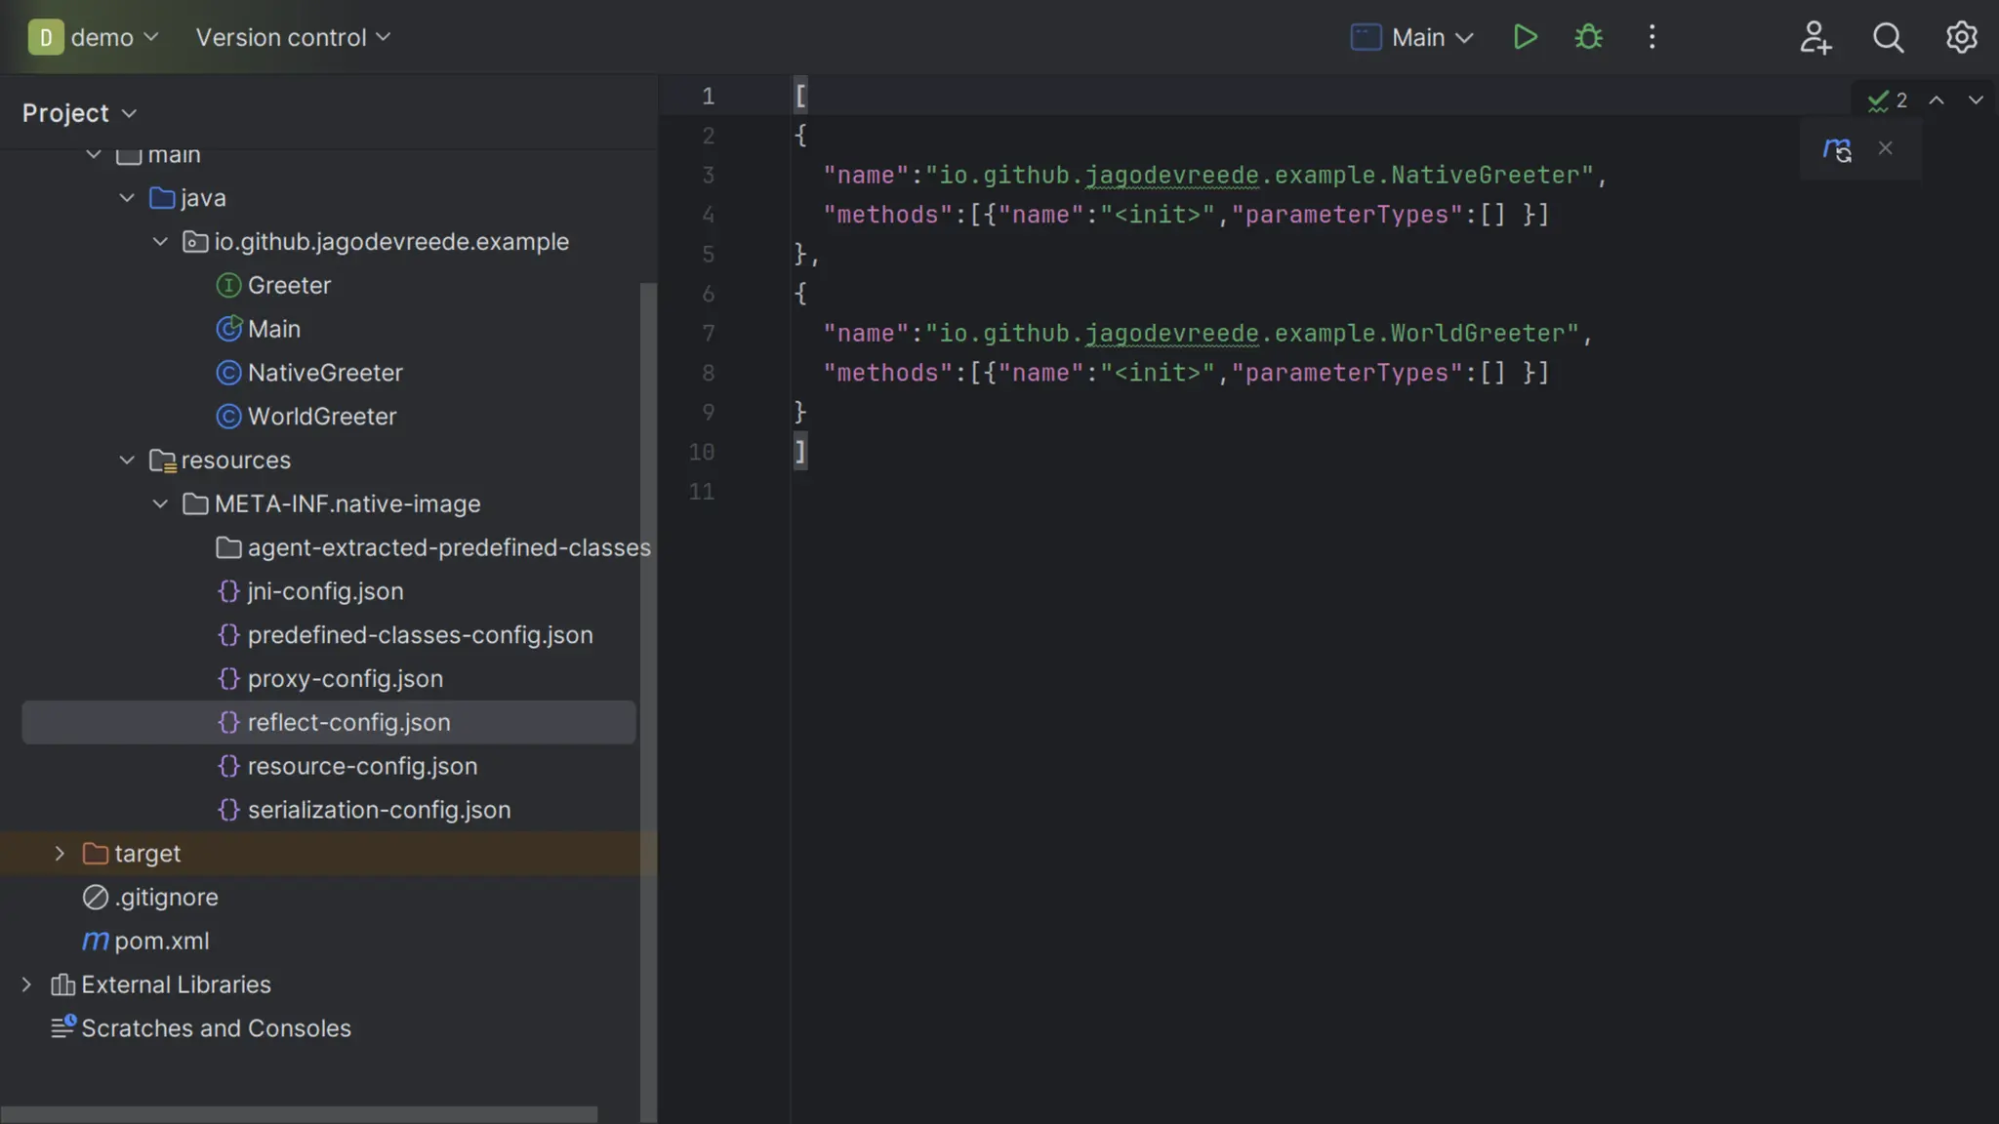1999x1124 pixels.
Task: Expand the target folder
Action: click(x=60, y=854)
